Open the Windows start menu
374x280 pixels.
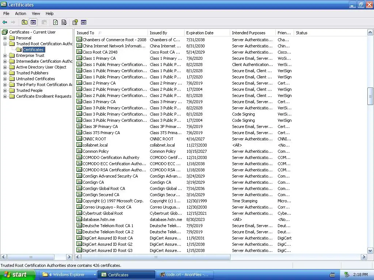[x=18, y=275]
